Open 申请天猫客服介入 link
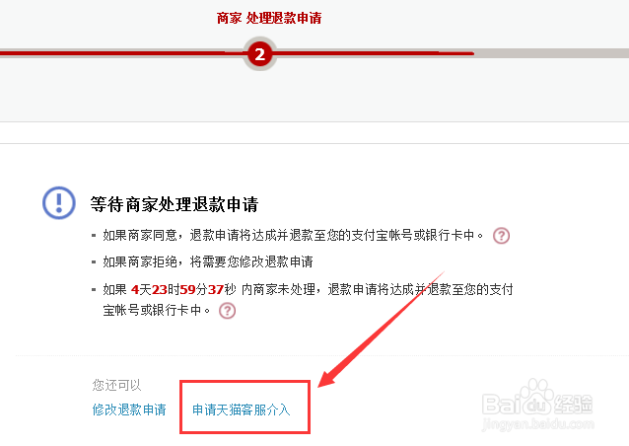The image size is (629, 446). click(242, 409)
